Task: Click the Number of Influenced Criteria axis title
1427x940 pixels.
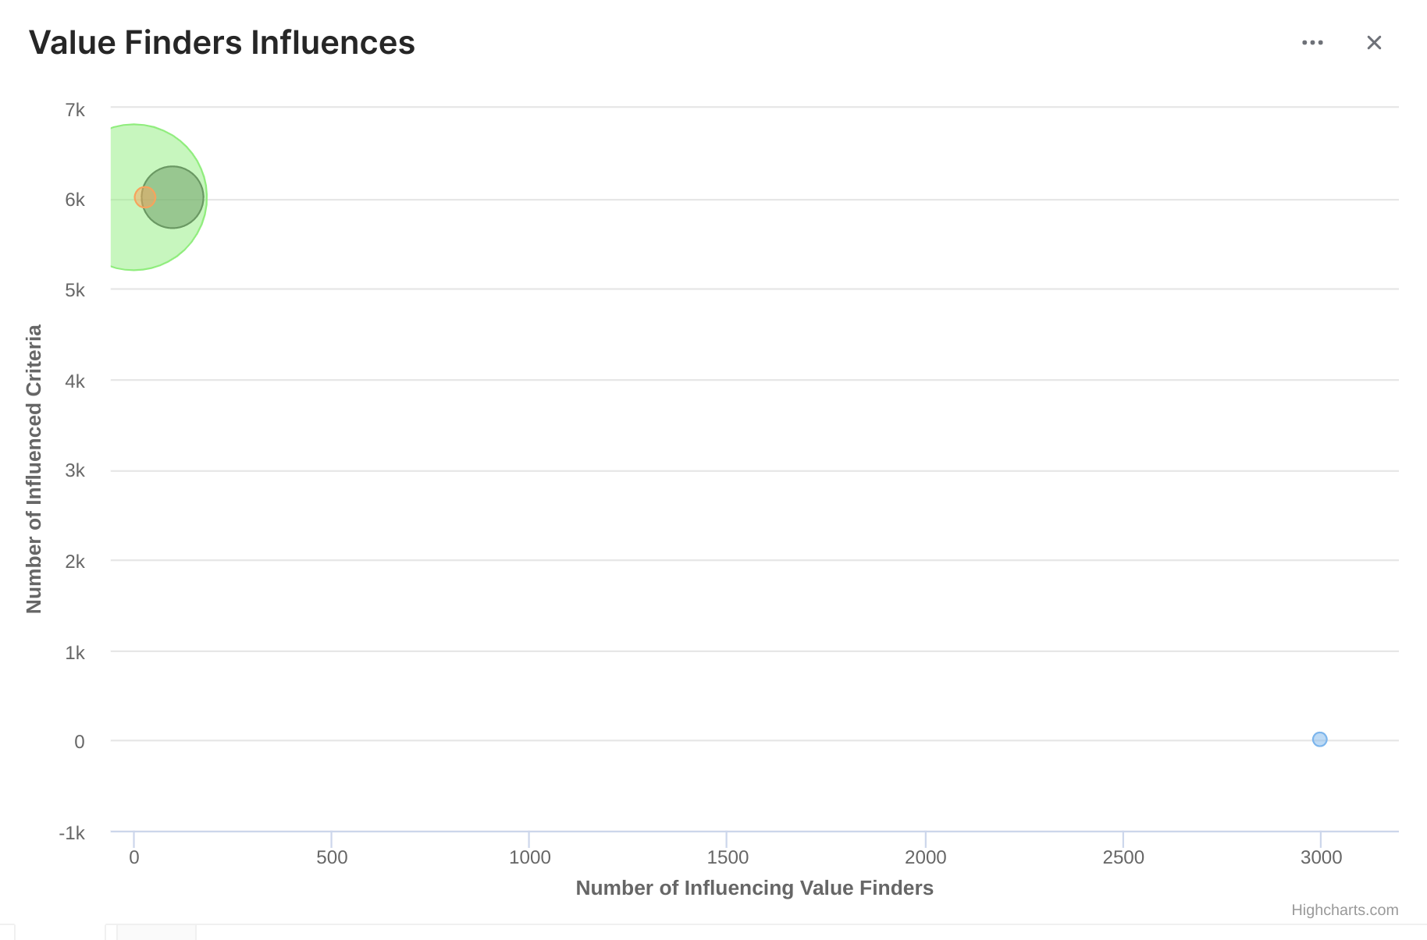Action: (34, 469)
